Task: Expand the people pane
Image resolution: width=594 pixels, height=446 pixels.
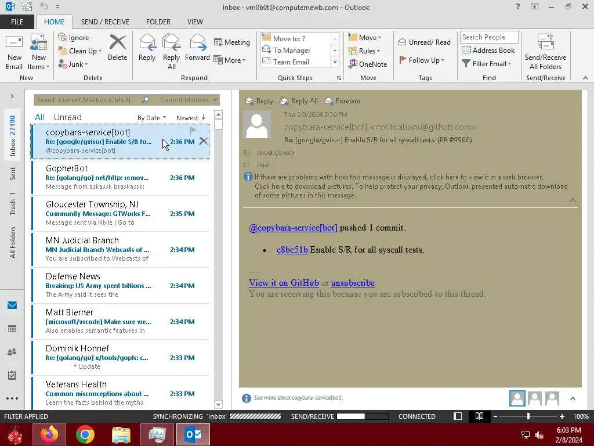Action: 573,398
